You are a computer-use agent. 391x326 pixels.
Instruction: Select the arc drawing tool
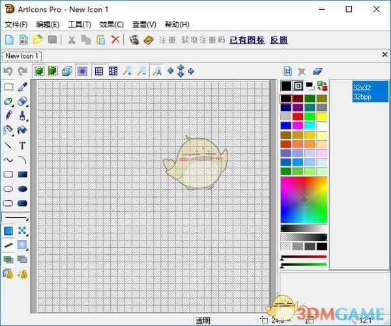22,160
